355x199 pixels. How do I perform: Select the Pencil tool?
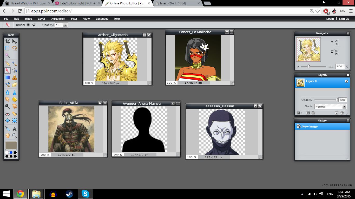pos(8,63)
